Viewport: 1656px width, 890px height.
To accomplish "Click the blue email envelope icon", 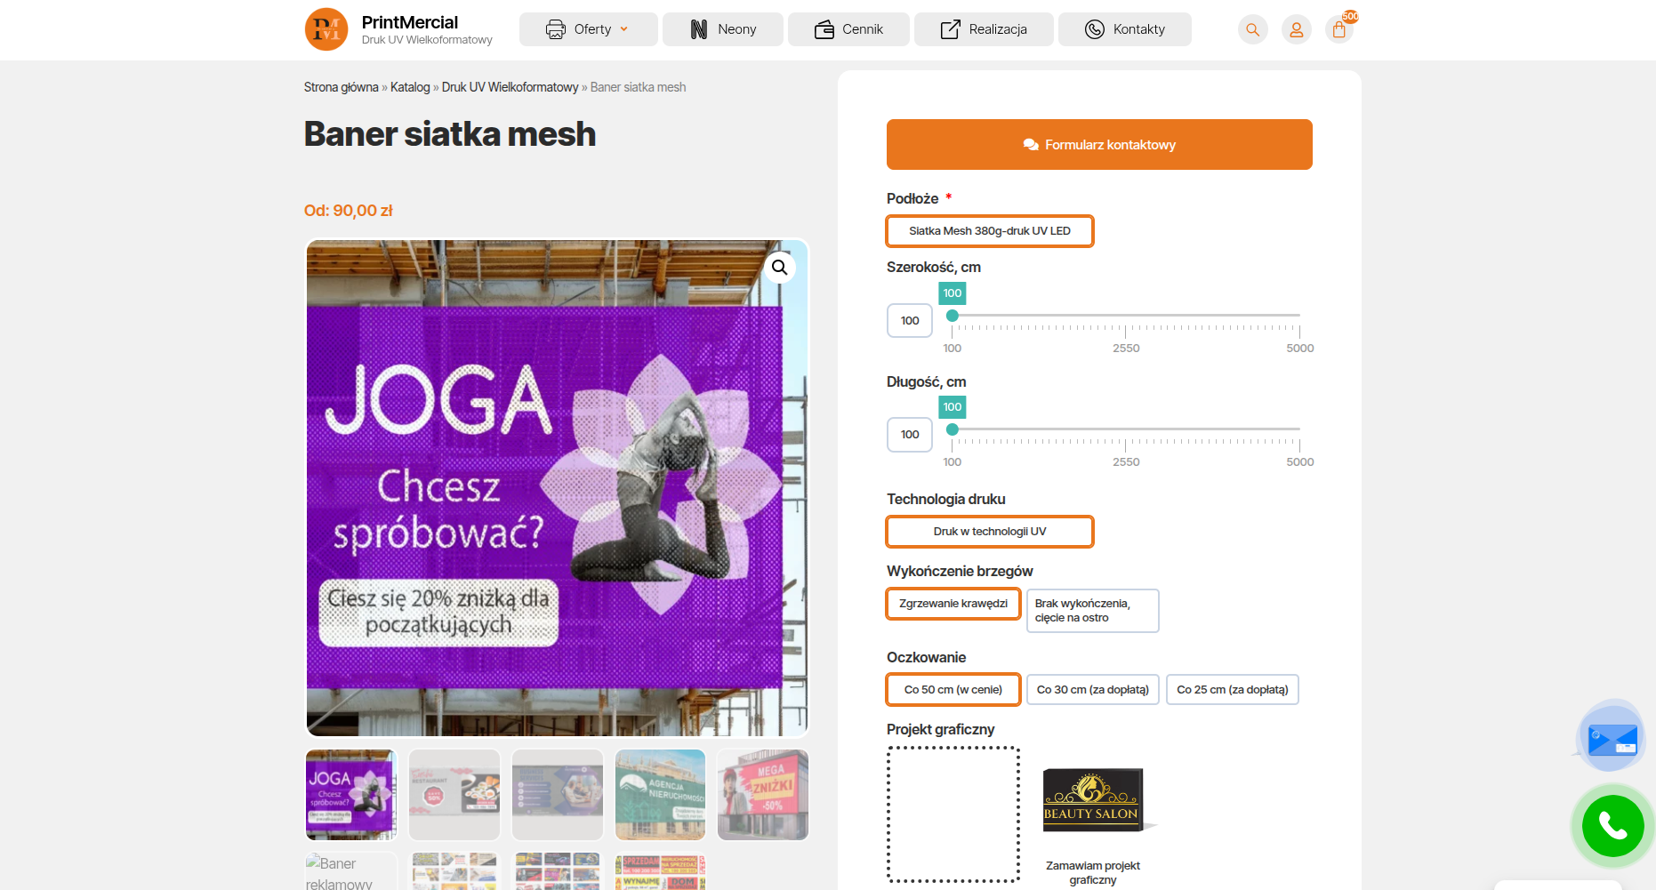I will point(1612,739).
